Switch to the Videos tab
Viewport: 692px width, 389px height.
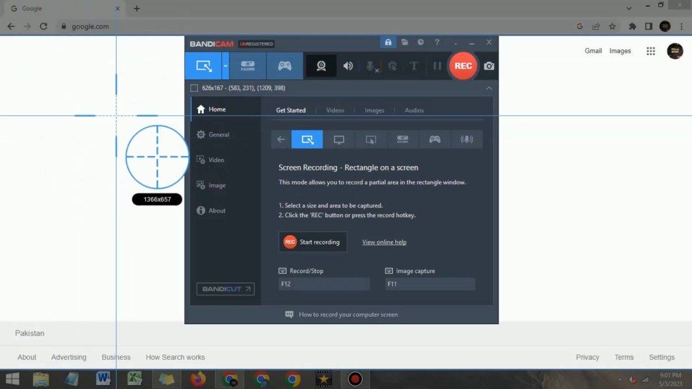[x=335, y=110]
